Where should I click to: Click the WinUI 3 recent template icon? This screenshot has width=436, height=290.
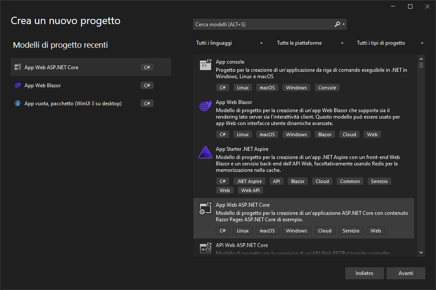(x=18, y=103)
